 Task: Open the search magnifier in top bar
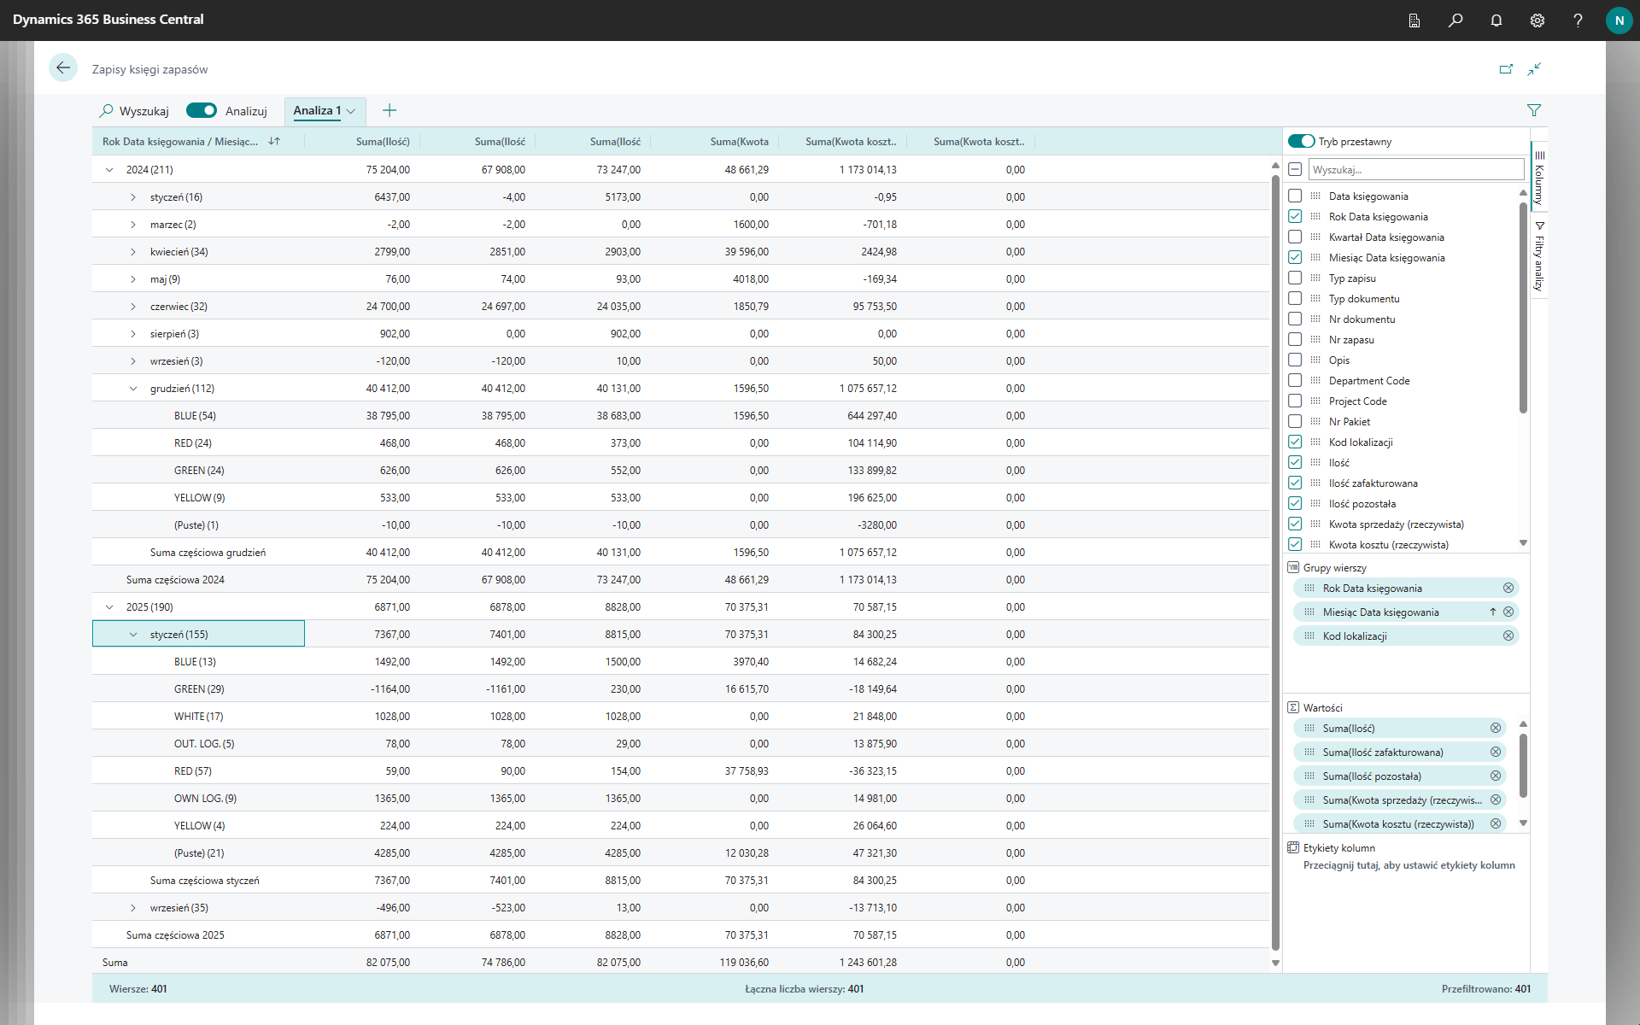coord(1455,20)
